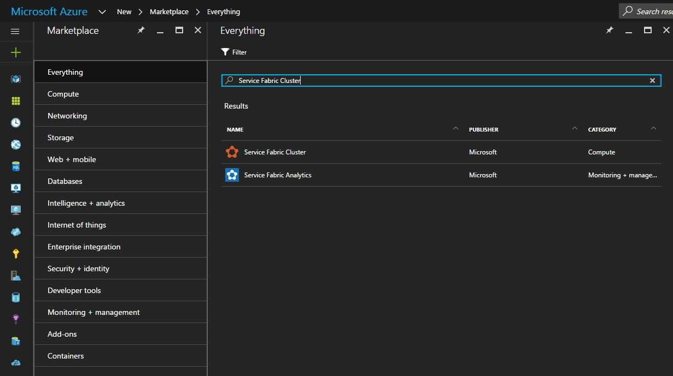Click the Microsoft Azure logo text
Screen dimensions: 673x376
pyautogui.click(x=49, y=11)
